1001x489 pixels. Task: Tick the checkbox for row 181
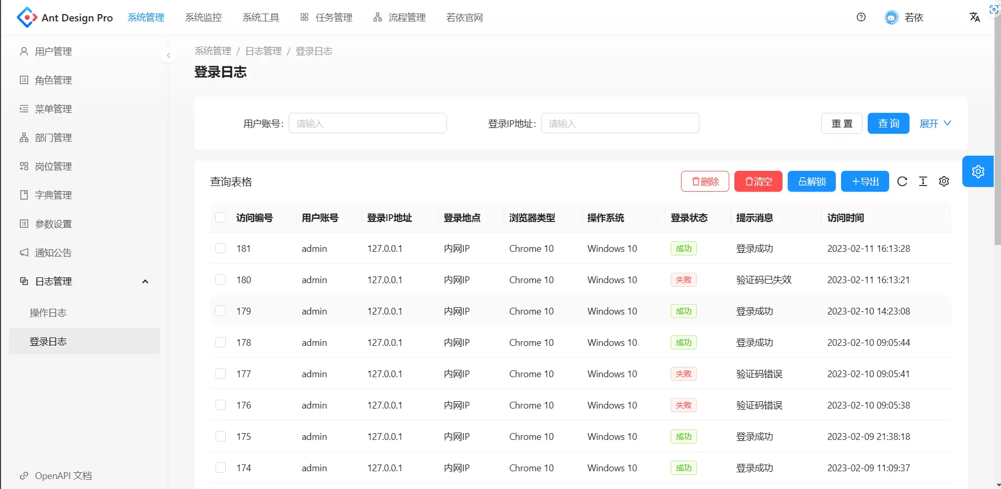click(221, 248)
